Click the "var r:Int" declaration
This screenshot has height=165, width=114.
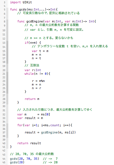pyautogui.click(x=33, y=70)
